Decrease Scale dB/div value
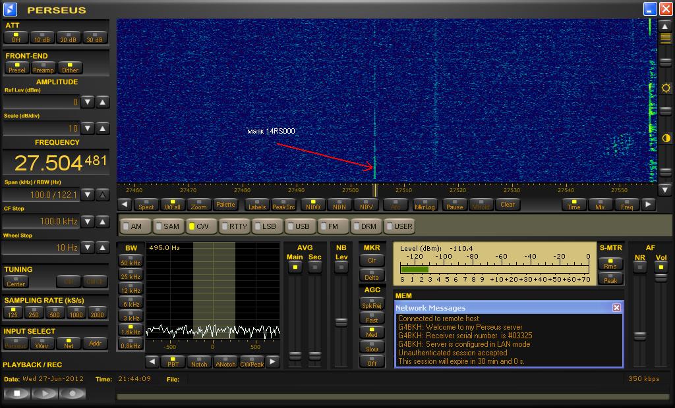 click(88, 128)
